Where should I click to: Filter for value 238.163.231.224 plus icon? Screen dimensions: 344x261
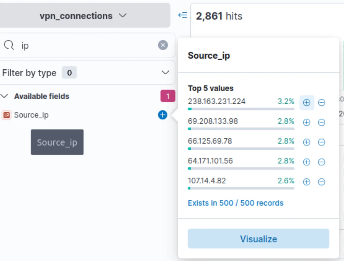(306, 103)
